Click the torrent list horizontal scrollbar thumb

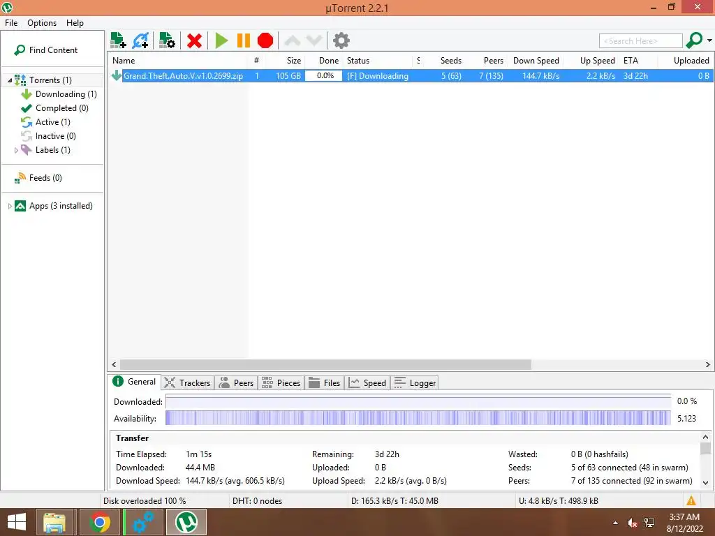(x=325, y=364)
